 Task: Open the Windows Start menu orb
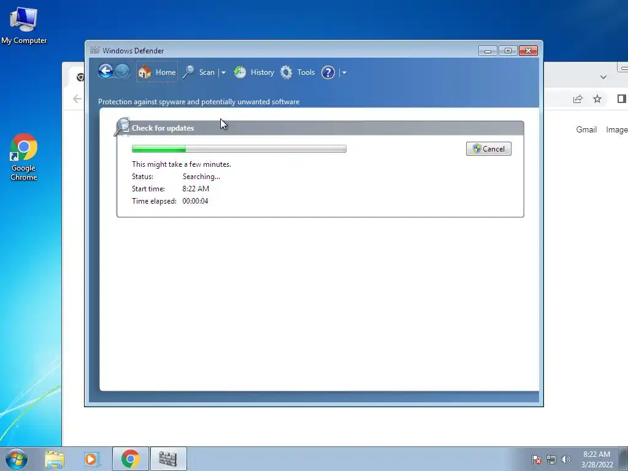pyautogui.click(x=17, y=459)
